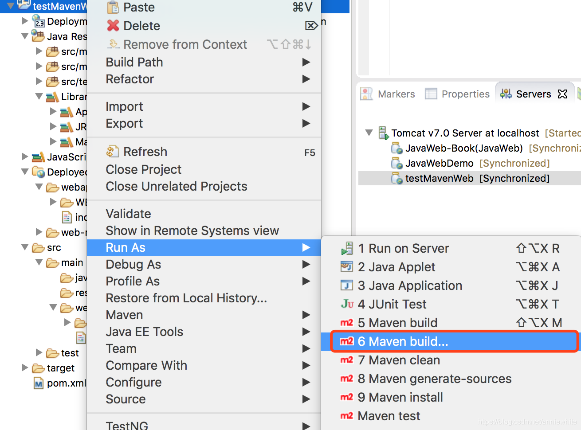Switch to the Properties tab
The height and width of the screenshot is (430, 581).
click(457, 94)
